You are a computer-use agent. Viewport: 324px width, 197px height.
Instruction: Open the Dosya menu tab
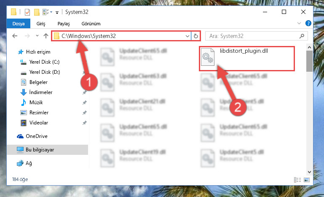tap(19, 24)
